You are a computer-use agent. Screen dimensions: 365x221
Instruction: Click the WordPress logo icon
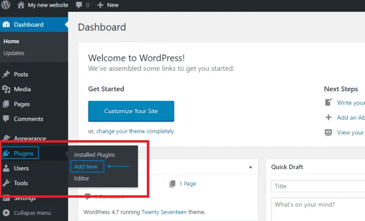point(6,5)
